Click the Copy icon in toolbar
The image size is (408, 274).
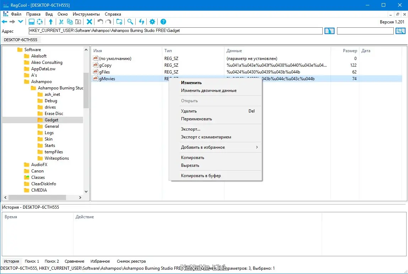(70, 22)
